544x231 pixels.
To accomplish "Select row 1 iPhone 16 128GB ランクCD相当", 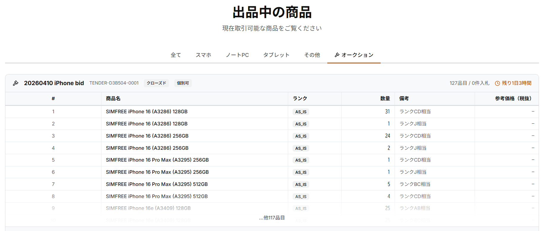I will 147,112.
